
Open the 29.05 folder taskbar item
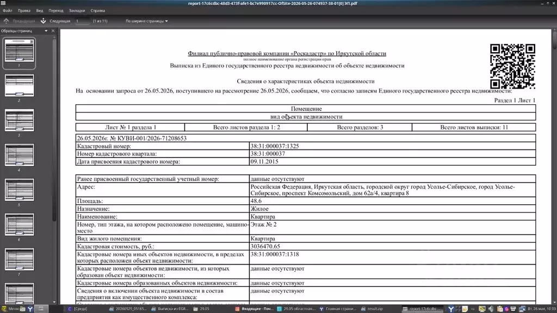click(x=201, y=309)
